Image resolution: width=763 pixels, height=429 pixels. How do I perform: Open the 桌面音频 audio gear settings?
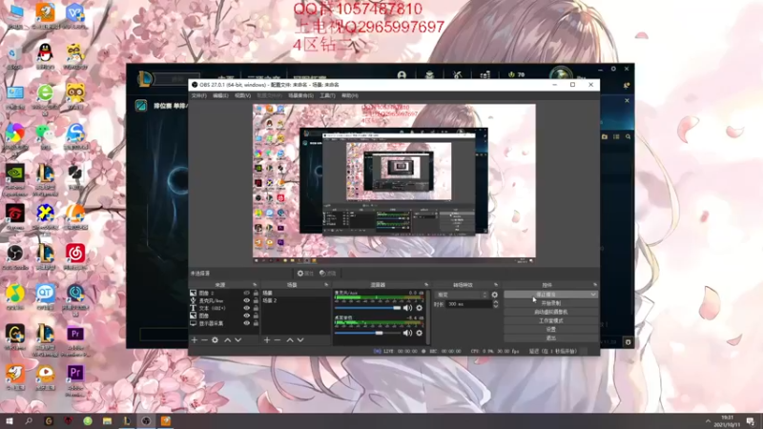tap(419, 333)
